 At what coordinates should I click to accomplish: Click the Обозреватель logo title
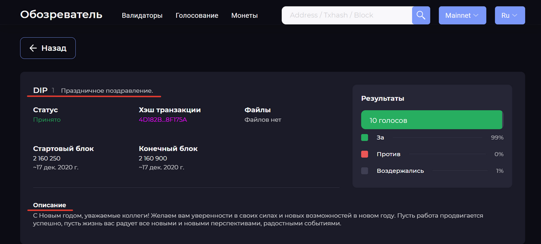point(62,15)
